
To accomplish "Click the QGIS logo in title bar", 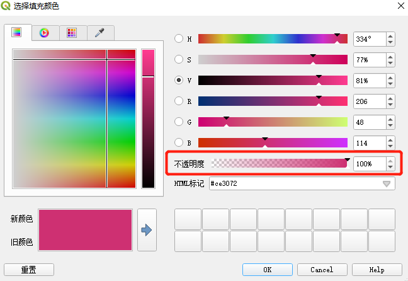I will [x=6, y=6].
